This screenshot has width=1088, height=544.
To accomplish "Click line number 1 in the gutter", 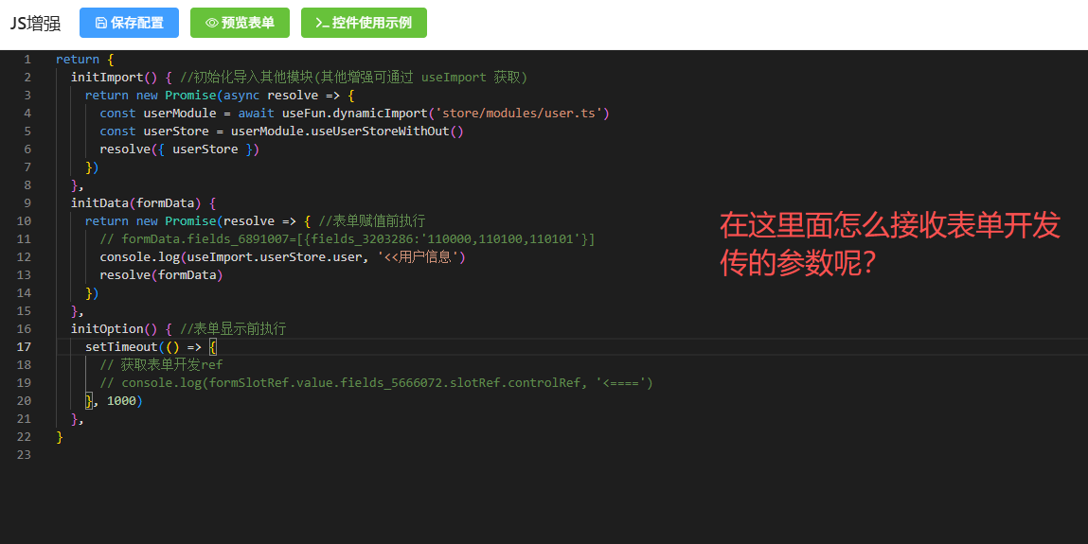I will click(27, 60).
